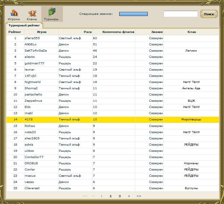Click Сюзерен rank in alexto row
This screenshot has width=224, height=204.
(156, 57)
